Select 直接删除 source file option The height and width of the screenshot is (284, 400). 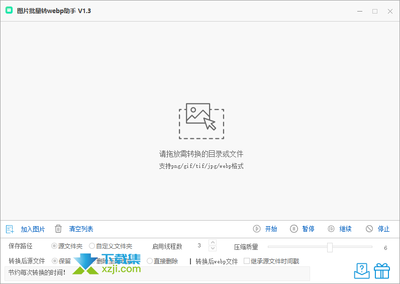(x=162, y=261)
